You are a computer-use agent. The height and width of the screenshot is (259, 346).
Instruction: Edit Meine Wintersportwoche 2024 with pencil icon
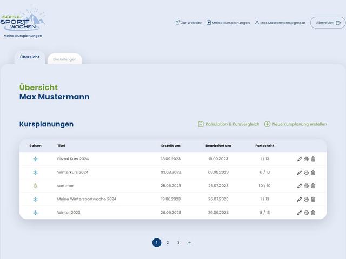click(299, 199)
